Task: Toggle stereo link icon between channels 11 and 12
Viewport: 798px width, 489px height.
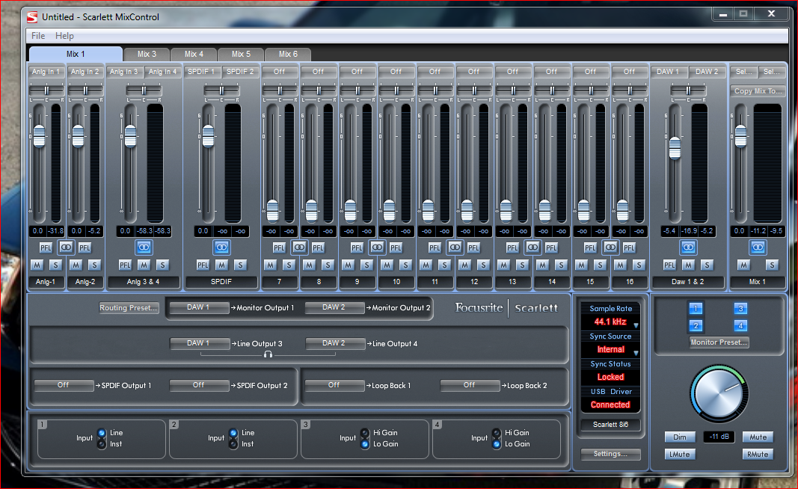Action: point(455,247)
